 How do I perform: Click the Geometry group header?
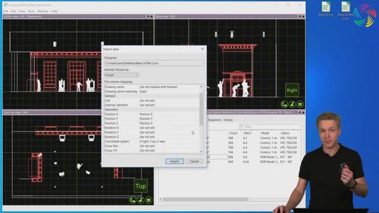pos(152,109)
